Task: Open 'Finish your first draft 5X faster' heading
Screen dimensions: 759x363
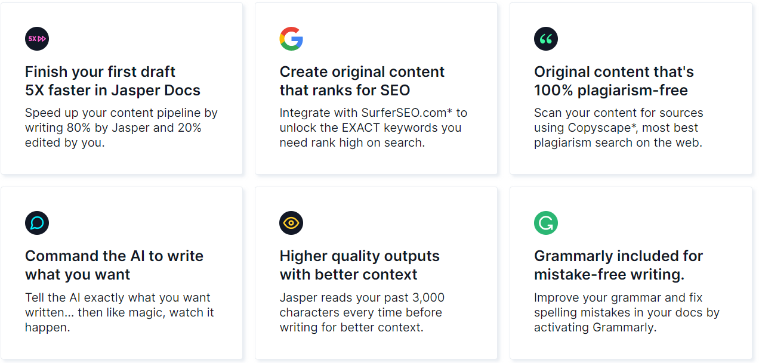Action: (x=113, y=81)
